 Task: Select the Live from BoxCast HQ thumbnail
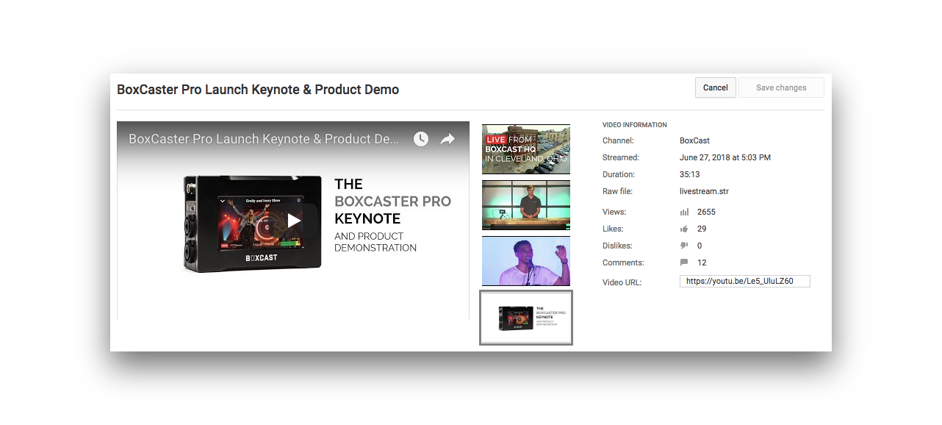click(x=526, y=149)
